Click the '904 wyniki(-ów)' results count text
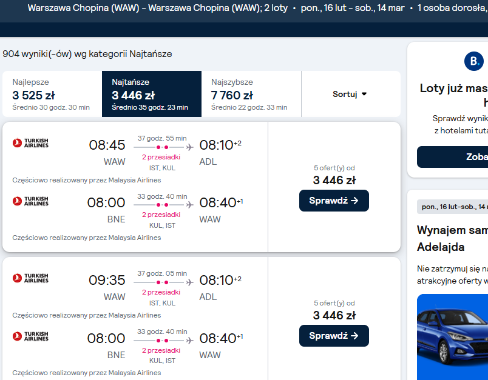Screen dimensions: 488x380 (87, 54)
